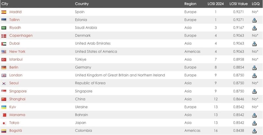The width and height of the screenshot is (263, 135).
Task: Click the Spain flag beside Madrid
Action: click(x=4, y=12)
